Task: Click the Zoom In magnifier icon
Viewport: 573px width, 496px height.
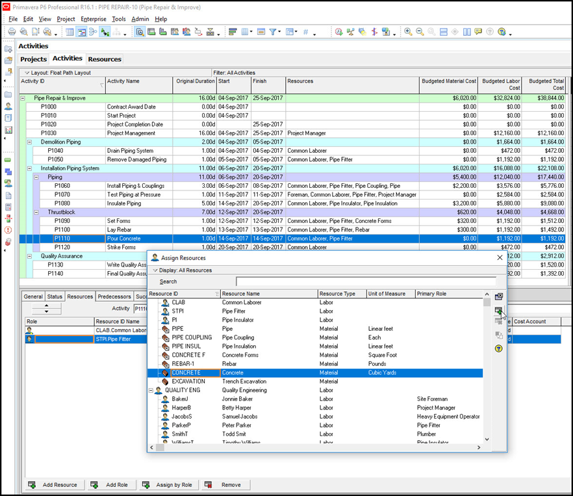Action: [x=408, y=32]
